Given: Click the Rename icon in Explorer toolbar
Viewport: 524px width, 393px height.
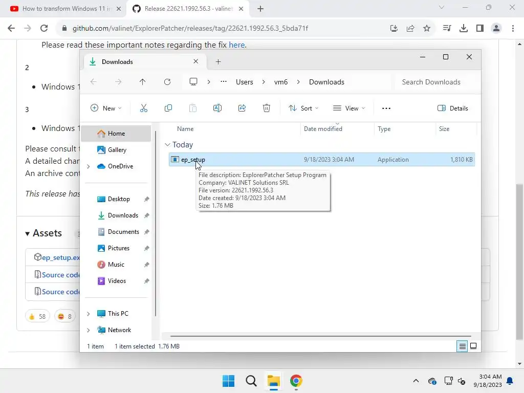Looking at the screenshot, I should (217, 108).
